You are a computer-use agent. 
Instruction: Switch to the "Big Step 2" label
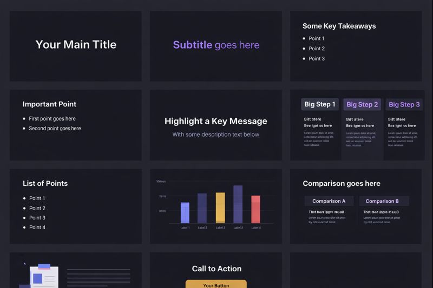tap(362, 104)
